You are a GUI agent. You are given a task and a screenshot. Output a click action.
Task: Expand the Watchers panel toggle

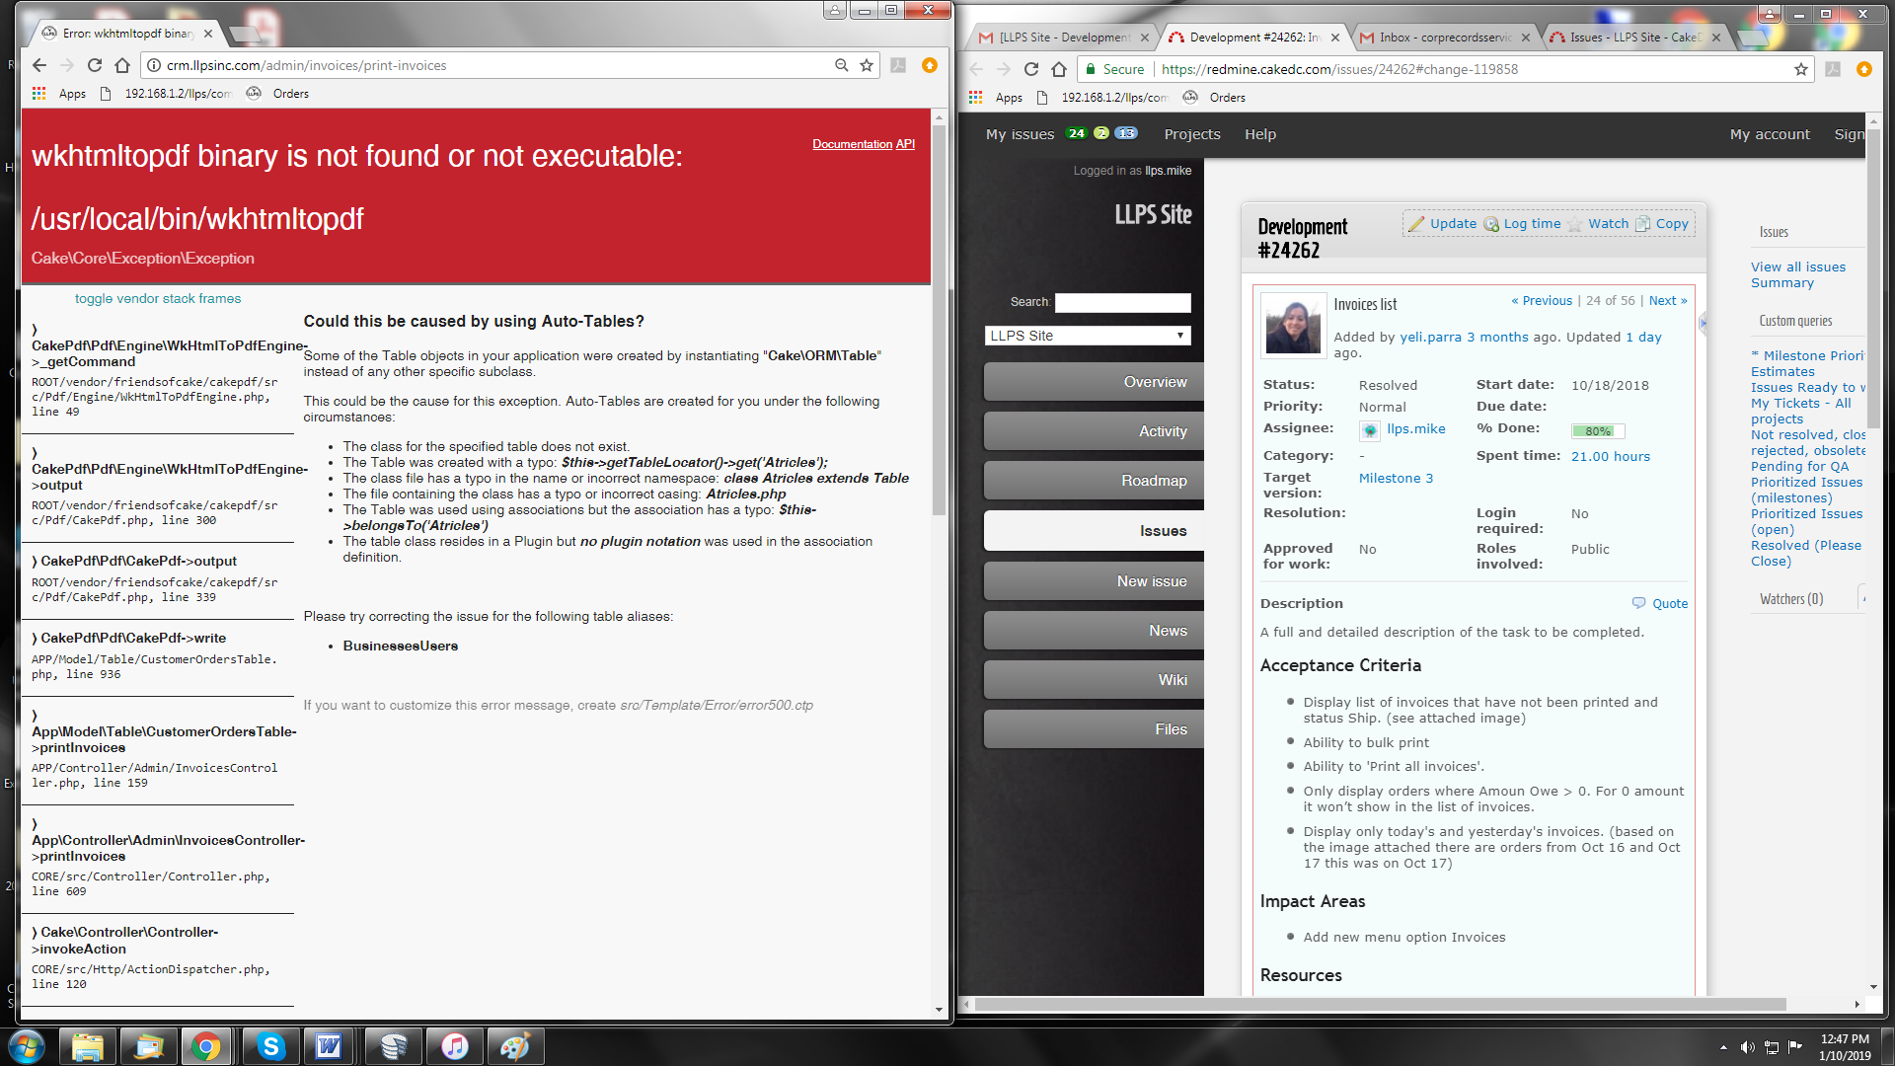[1861, 599]
